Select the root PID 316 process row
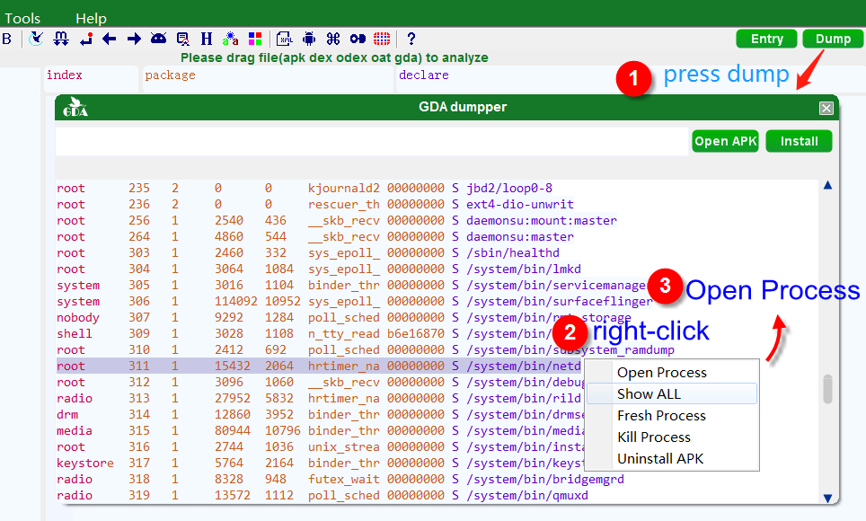 pos(320,446)
